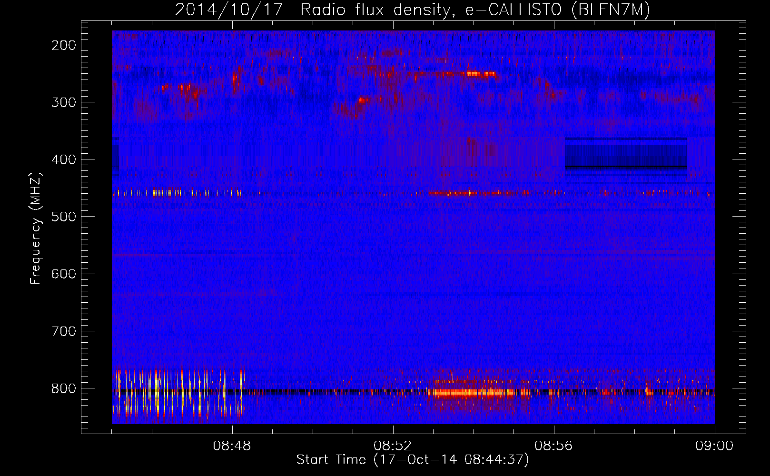Click the 300 frequency tick label
This screenshot has width=770, height=476.
click(64, 102)
